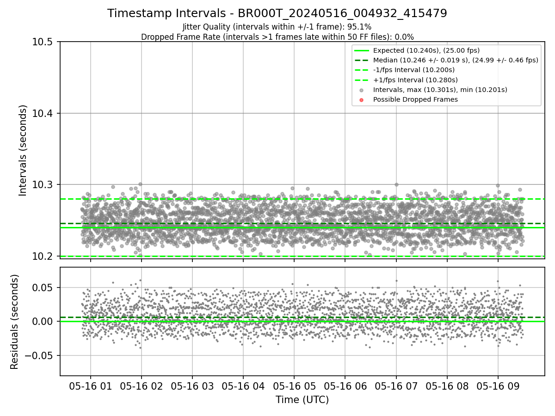
Task: Click x-axis tick label '05-16 04'
Action: [x=243, y=386]
